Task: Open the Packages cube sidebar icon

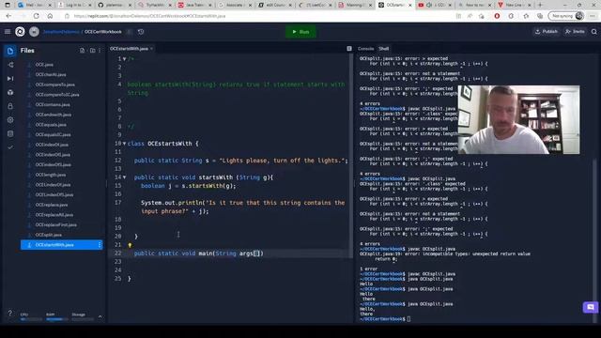Action: [10, 92]
